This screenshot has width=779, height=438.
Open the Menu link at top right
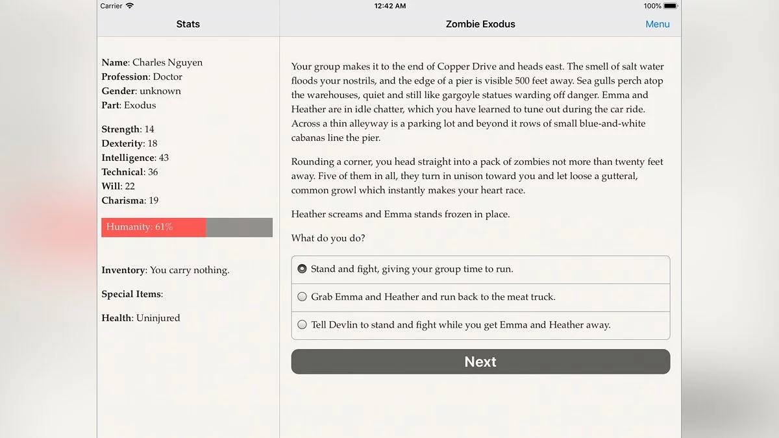658,24
